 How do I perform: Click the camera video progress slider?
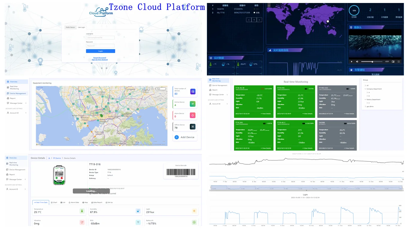click(372, 62)
